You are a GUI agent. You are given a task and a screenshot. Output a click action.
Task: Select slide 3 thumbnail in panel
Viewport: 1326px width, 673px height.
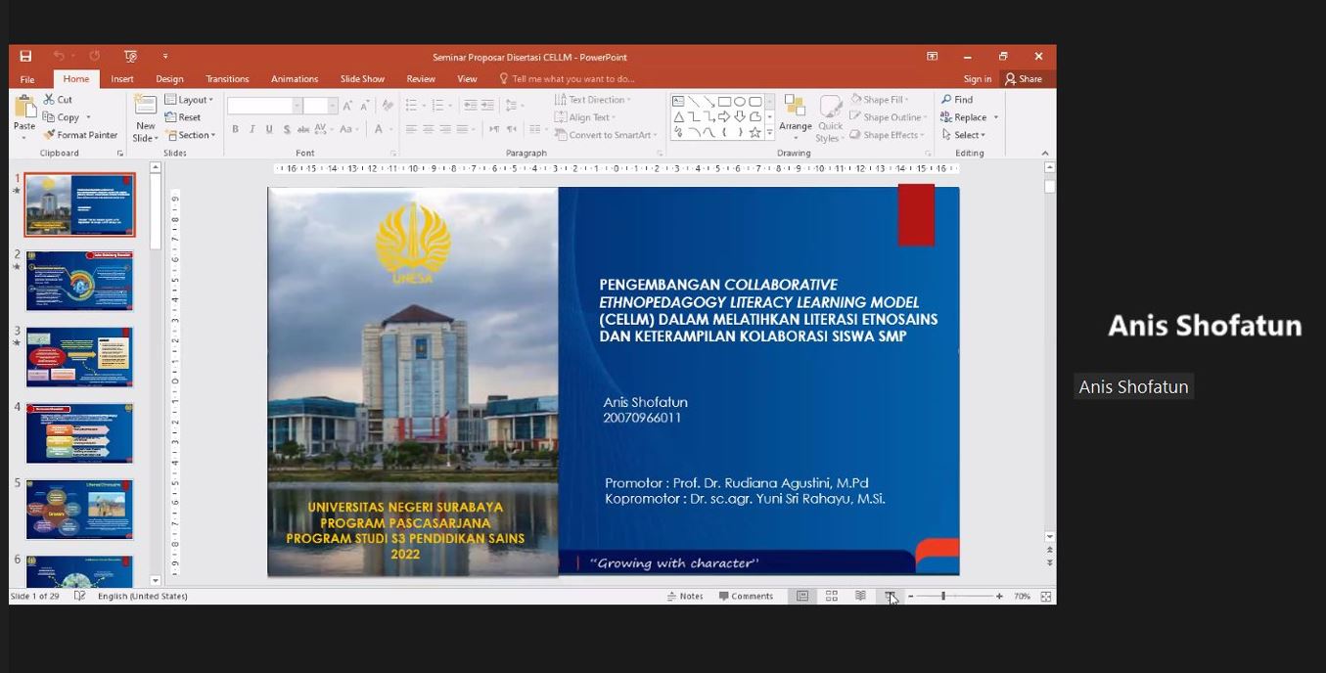point(79,357)
